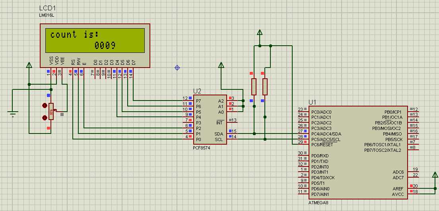This screenshot has height=211, width=439.
Task: Click the potentiometer's upper red adjust button
Action: [44, 106]
